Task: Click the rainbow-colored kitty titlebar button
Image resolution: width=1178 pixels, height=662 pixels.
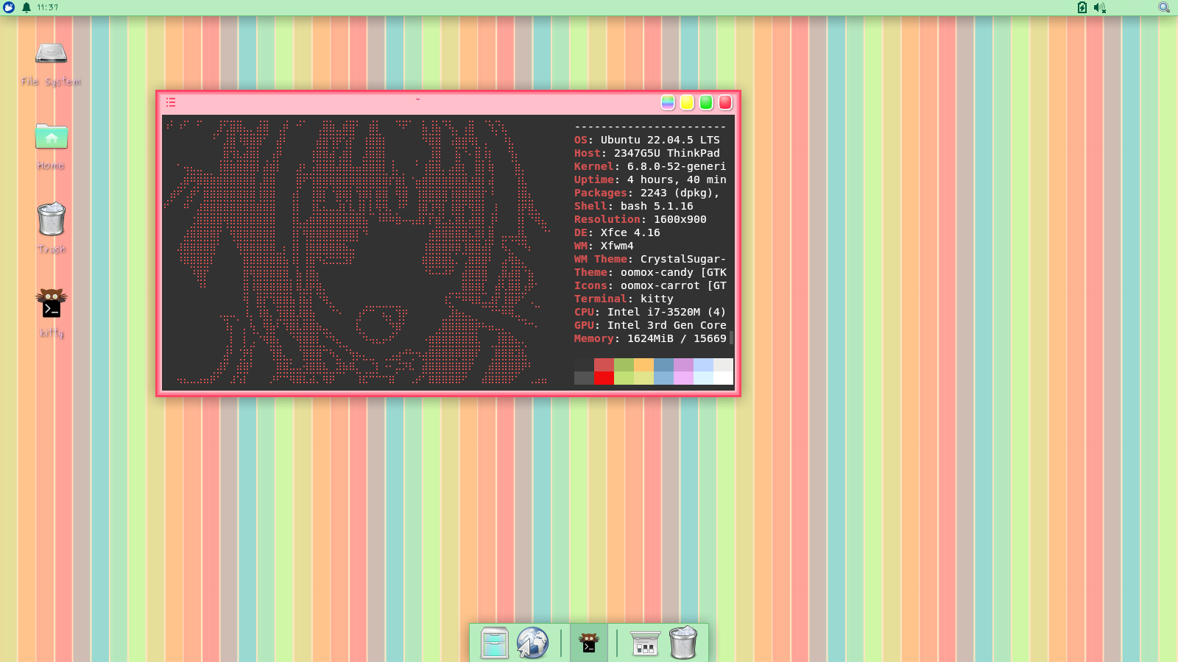Action: pyautogui.click(x=668, y=102)
